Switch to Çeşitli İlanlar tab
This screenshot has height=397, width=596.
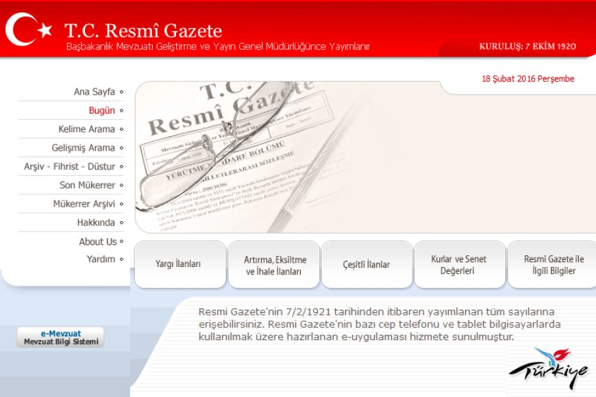pyautogui.click(x=367, y=265)
